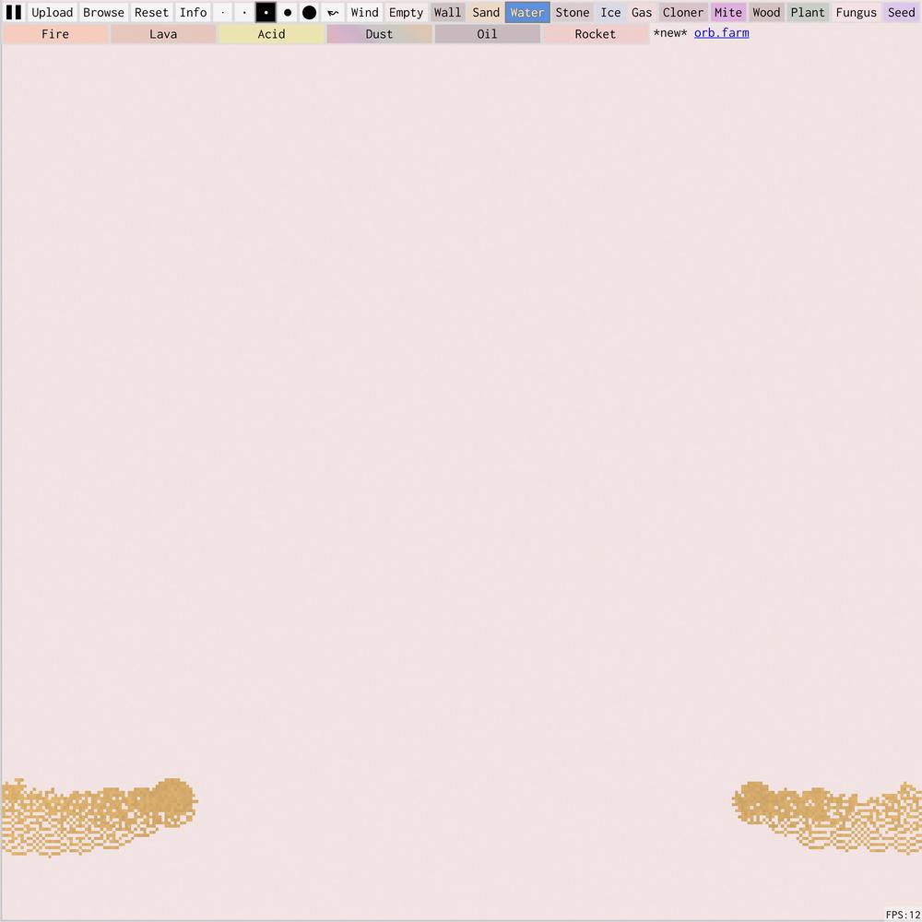Choose the Dust element
The width and height of the screenshot is (922, 922).
click(379, 34)
